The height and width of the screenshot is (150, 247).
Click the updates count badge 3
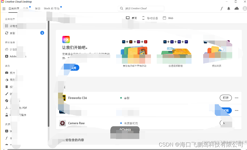pyautogui.click(x=42, y=33)
